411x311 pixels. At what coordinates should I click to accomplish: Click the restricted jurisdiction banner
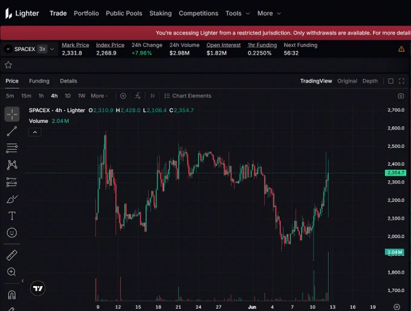click(205, 33)
